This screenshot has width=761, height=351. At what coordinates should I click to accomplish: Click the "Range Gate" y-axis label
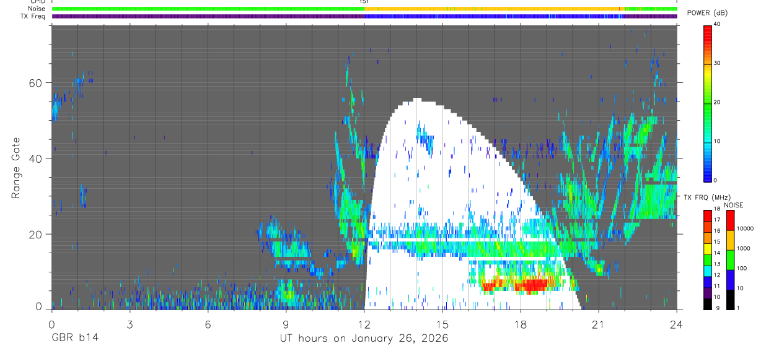[x=16, y=168]
